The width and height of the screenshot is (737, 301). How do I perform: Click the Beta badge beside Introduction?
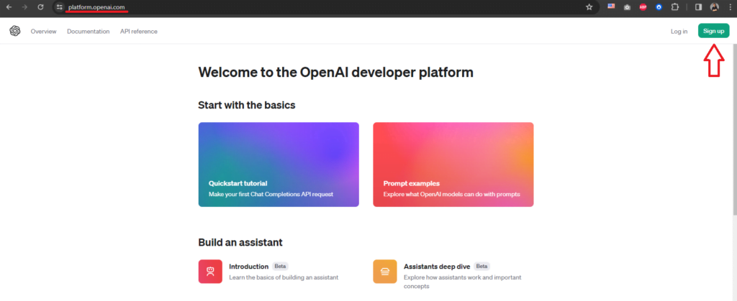pos(280,267)
